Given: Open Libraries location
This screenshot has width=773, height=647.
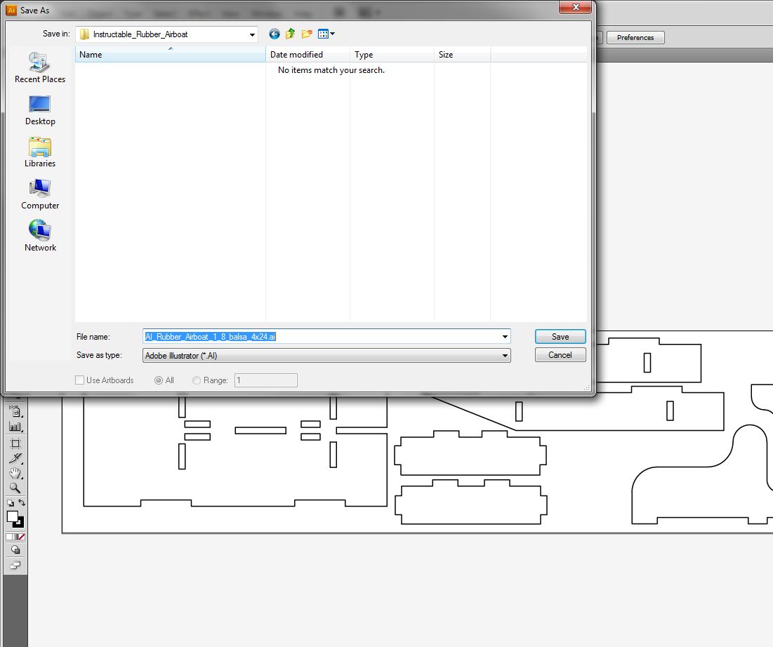Looking at the screenshot, I should [40, 152].
